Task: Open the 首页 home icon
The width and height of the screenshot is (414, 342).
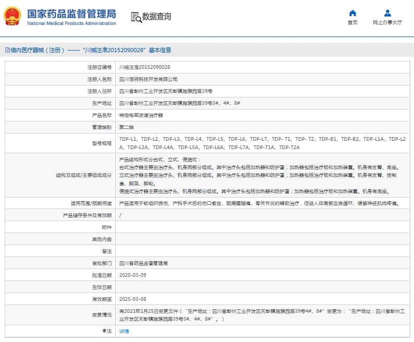Action: [x=352, y=13]
